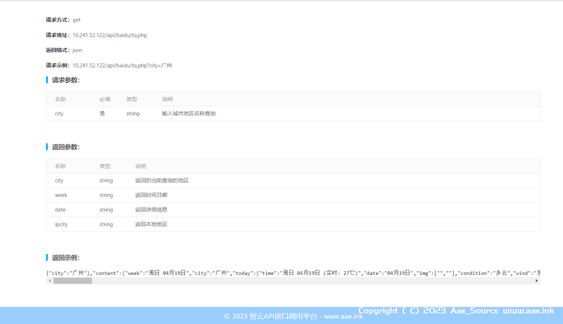563x324 pixels.
Task: Click the 返回示例 section heading
Action: pyautogui.click(x=65, y=258)
